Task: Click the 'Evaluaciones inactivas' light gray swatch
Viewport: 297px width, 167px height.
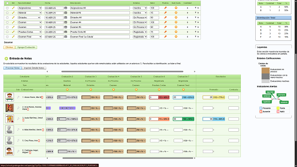Action: 265,81
